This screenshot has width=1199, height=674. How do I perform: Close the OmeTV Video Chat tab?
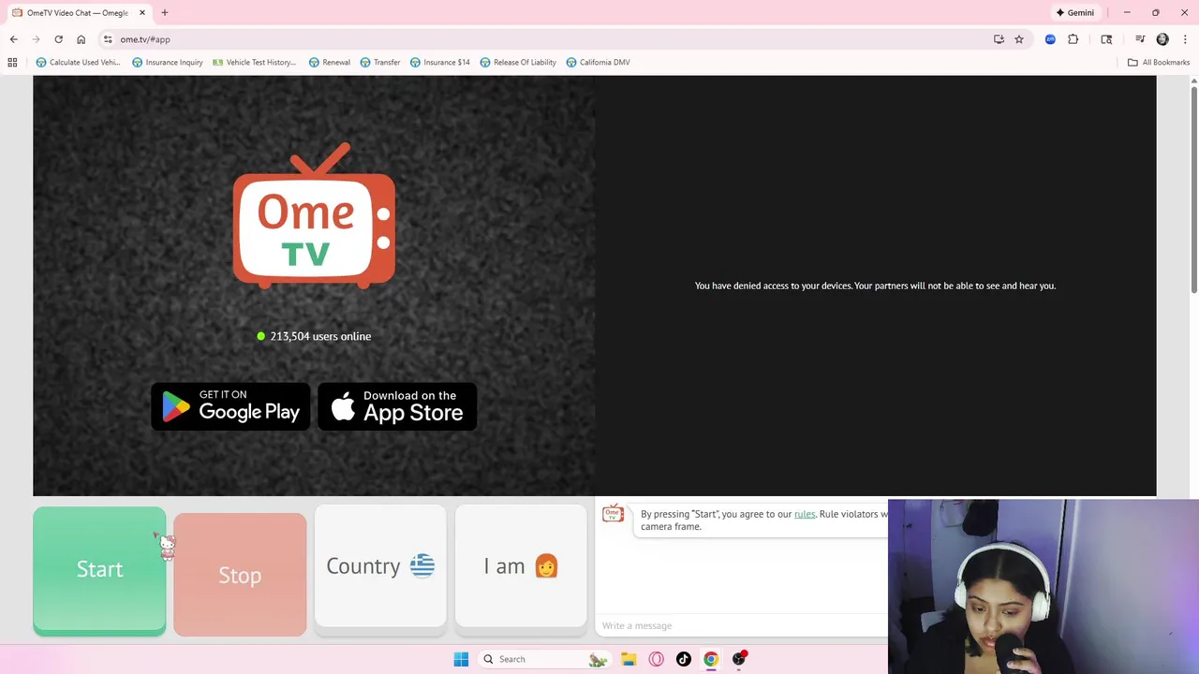coord(141,13)
